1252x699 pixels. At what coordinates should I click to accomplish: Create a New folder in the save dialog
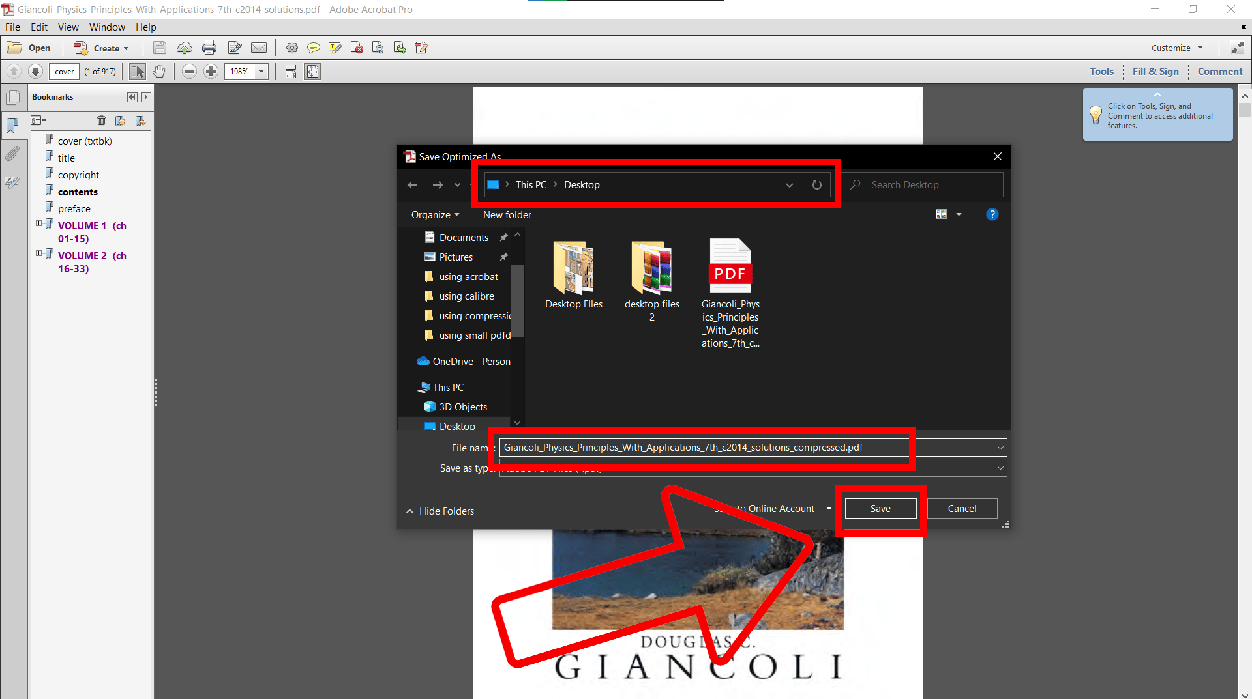(507, 214)
